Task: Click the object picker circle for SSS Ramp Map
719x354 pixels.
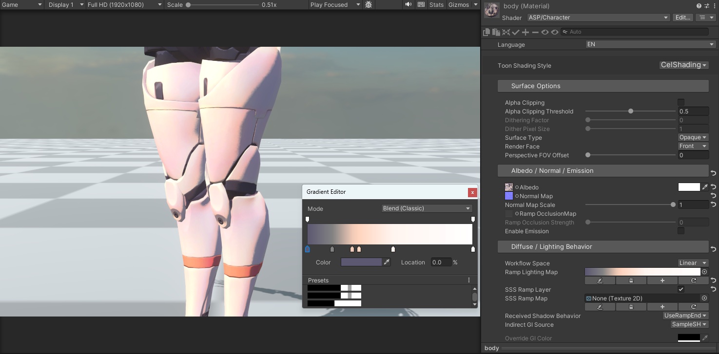Action: click(704, 298)
